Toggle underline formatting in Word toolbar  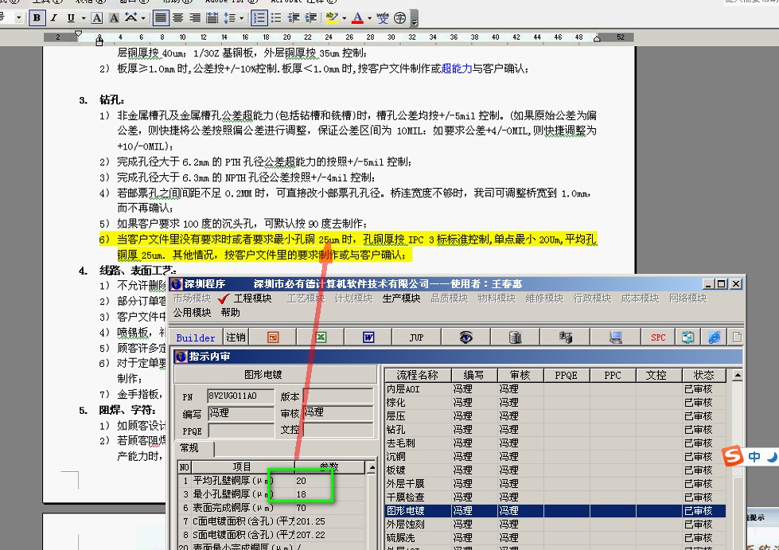tap(71, 18)
